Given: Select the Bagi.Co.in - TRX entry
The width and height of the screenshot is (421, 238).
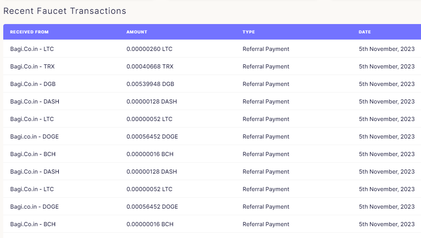Looking at the screenshot, I should [32, 66].
